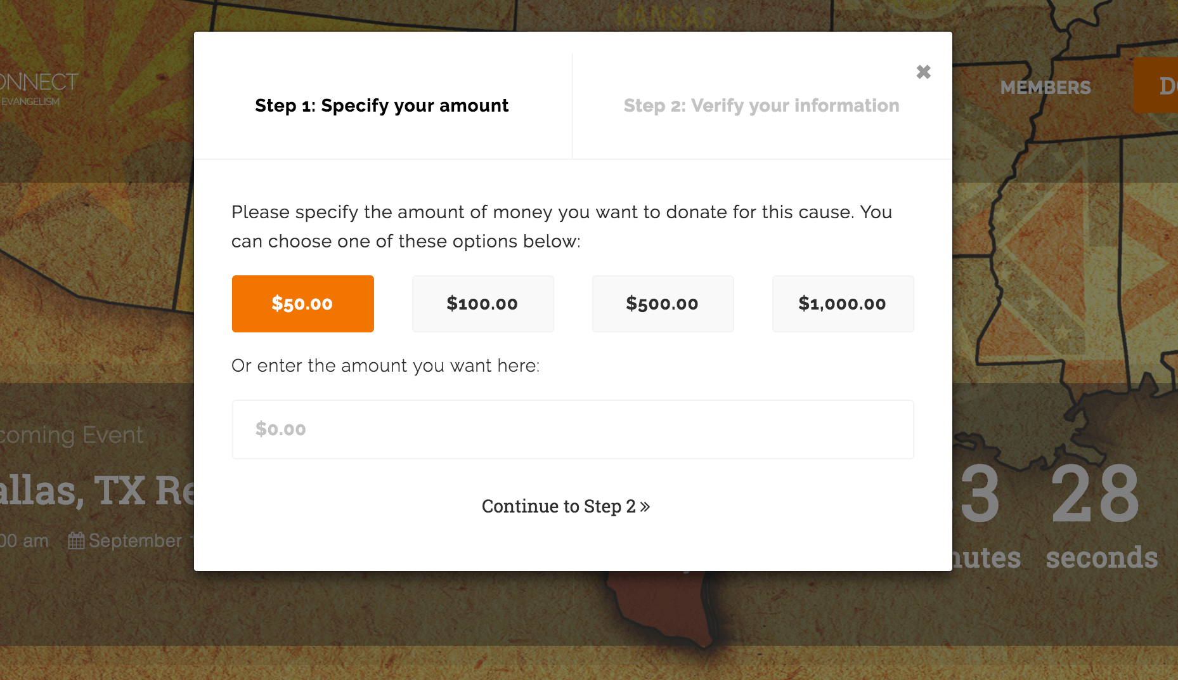Click the calendar icon beside September

(76, 541)
